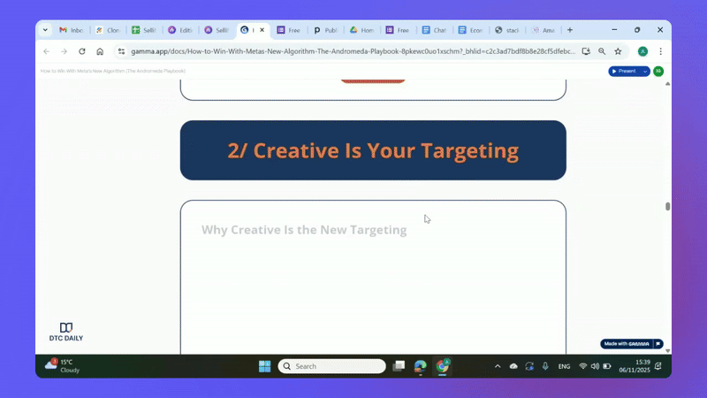Open Task View on the taskbar

(399, 366)
